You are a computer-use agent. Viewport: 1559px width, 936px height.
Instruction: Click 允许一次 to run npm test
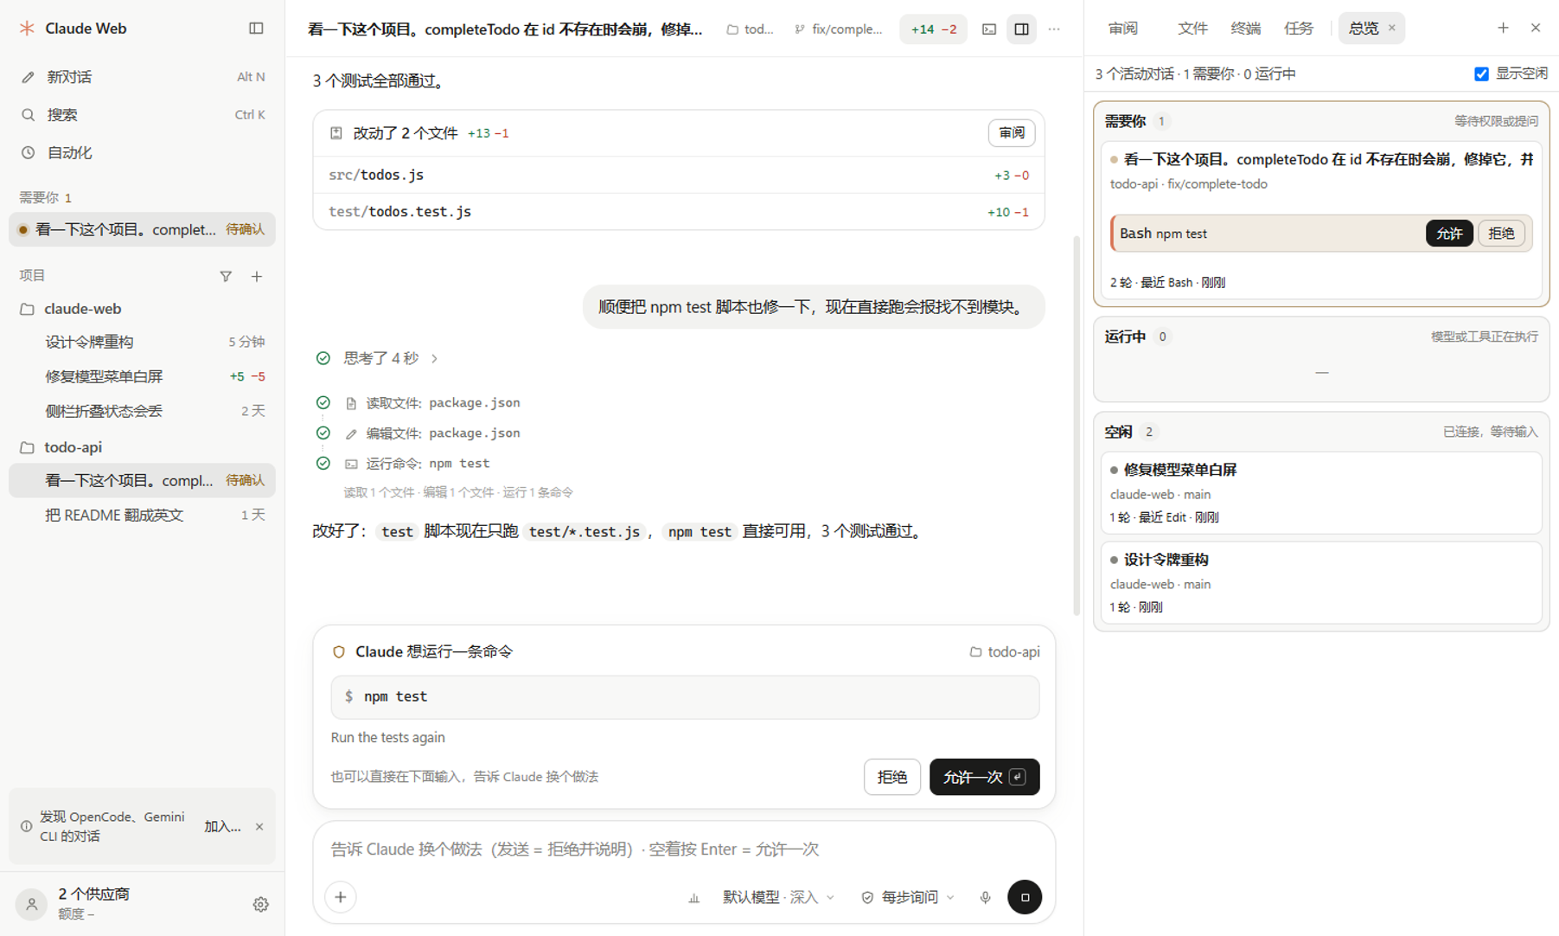[984, 777]
